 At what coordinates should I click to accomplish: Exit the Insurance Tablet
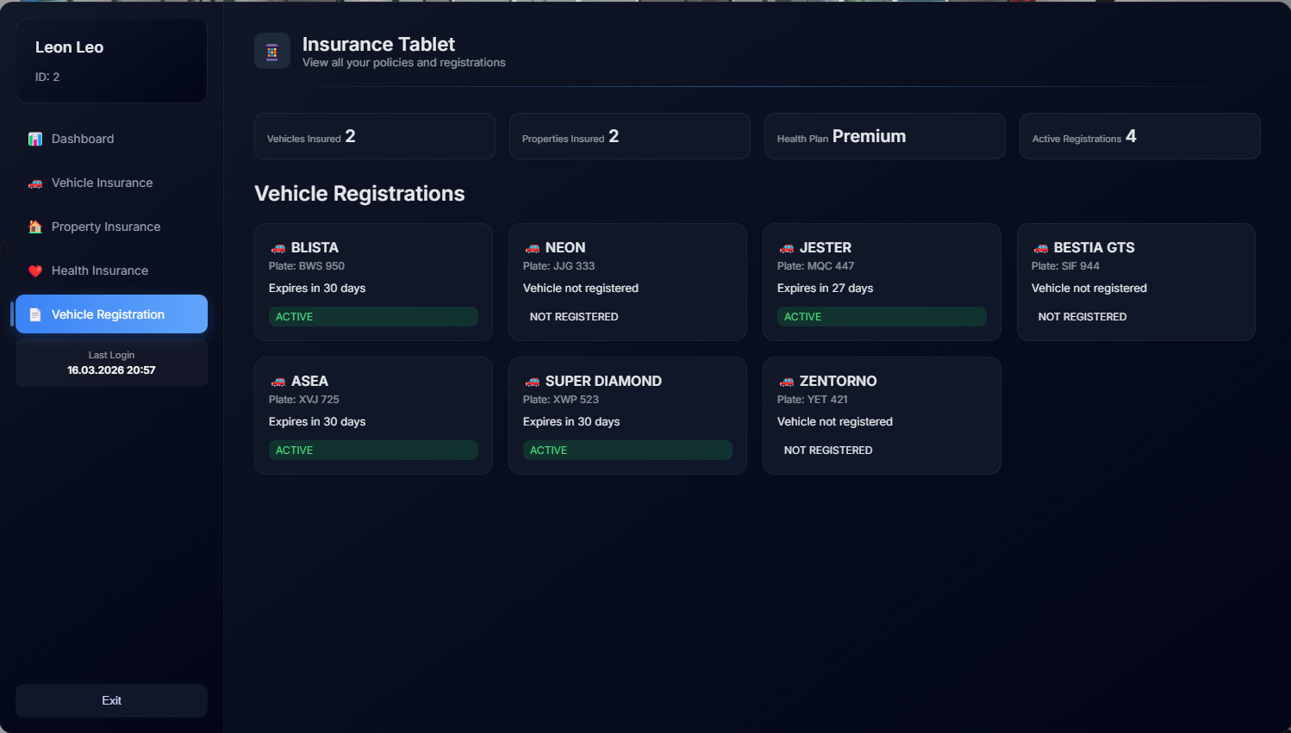[x=111, y=701]
